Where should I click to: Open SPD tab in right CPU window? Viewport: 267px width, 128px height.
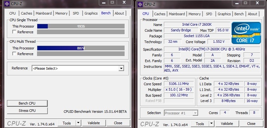(209, 14)
